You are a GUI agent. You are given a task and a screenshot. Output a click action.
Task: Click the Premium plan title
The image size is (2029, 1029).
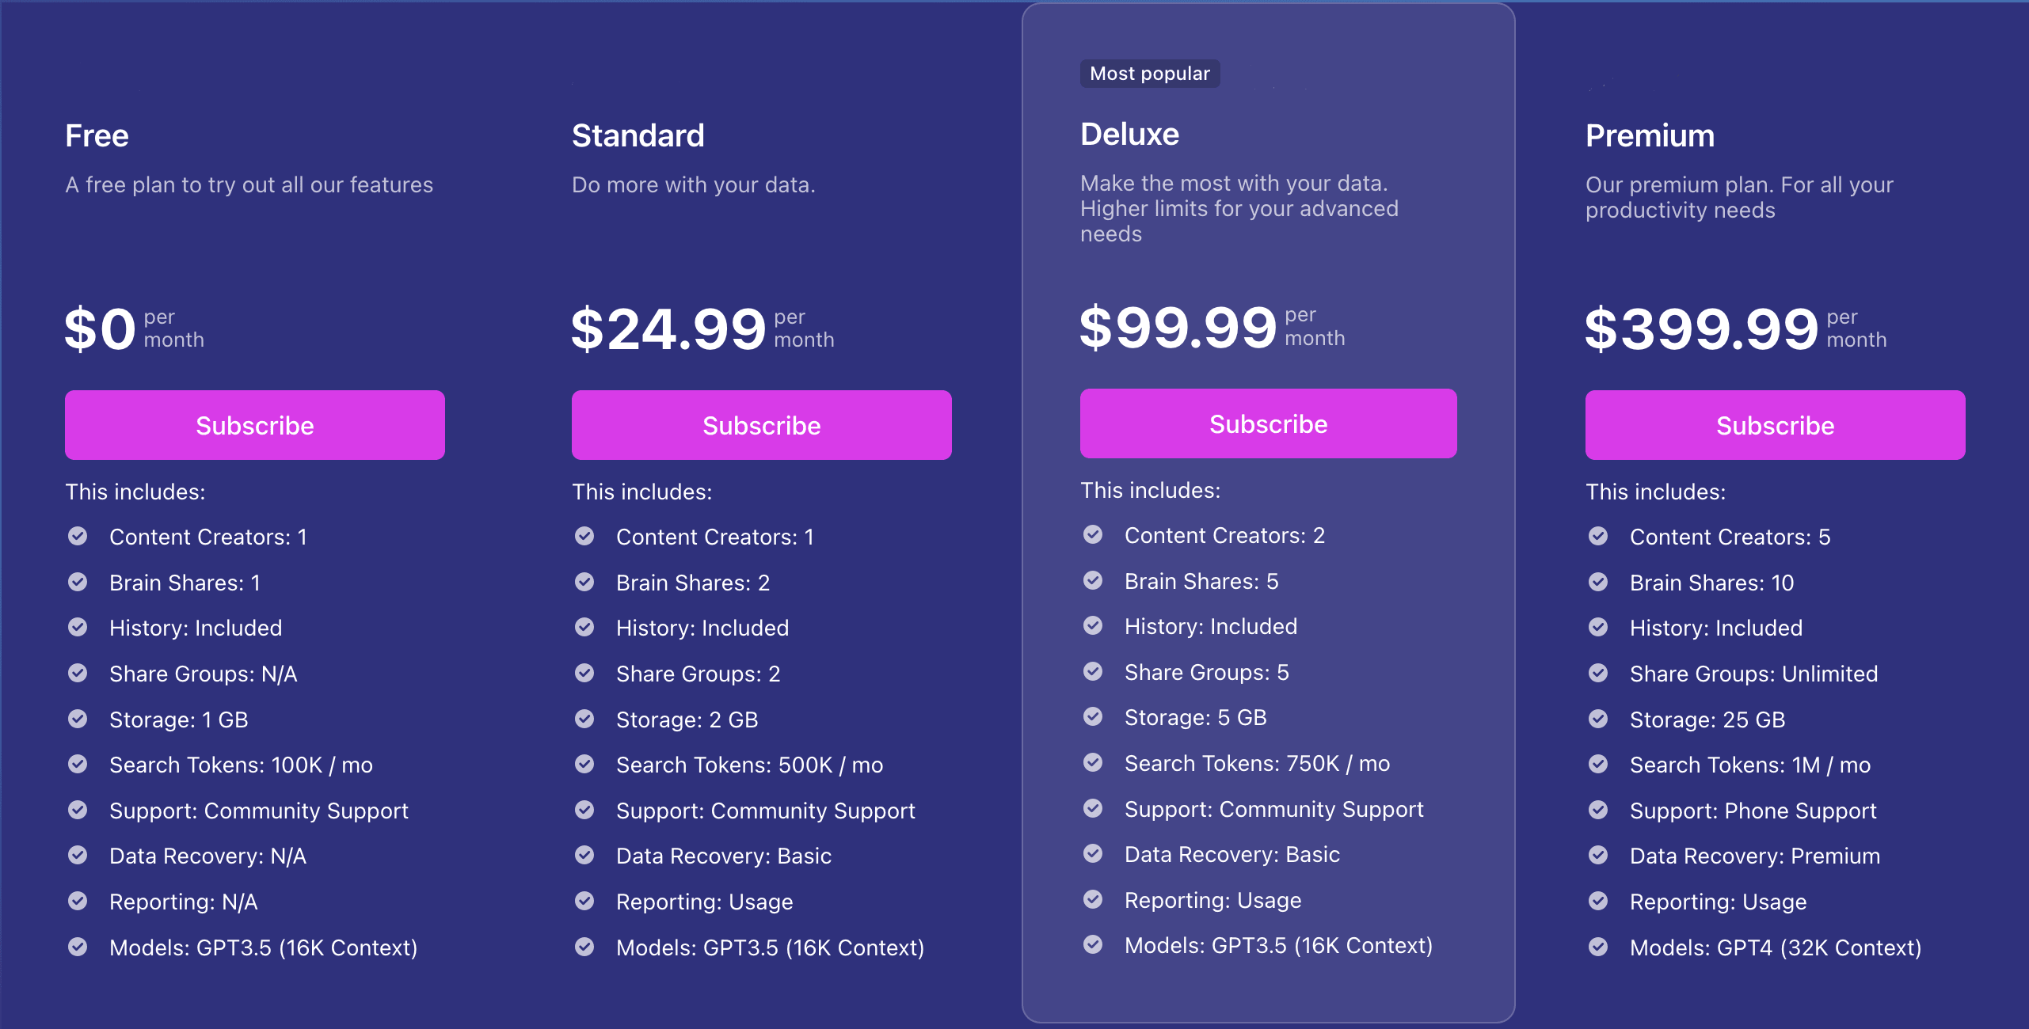point(1650,136)
